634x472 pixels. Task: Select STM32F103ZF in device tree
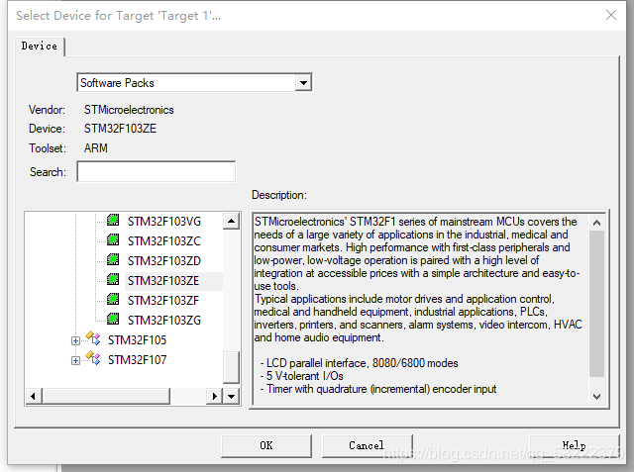(163, 301)
